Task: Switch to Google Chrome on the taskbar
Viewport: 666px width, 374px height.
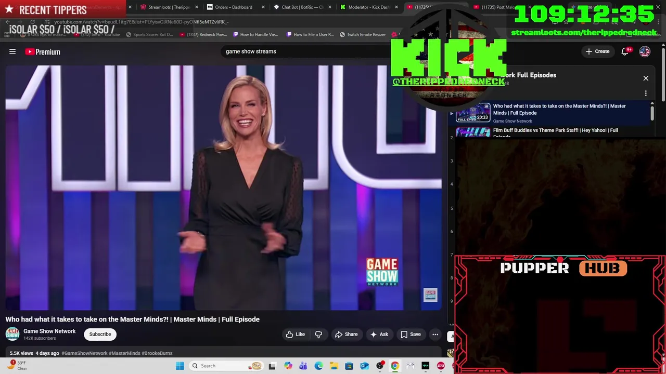Action: 395,366
